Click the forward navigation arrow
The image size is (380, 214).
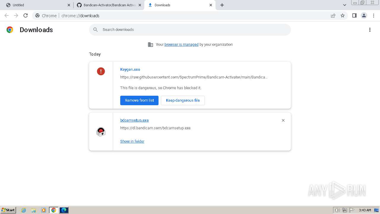(x=16, y=15)
